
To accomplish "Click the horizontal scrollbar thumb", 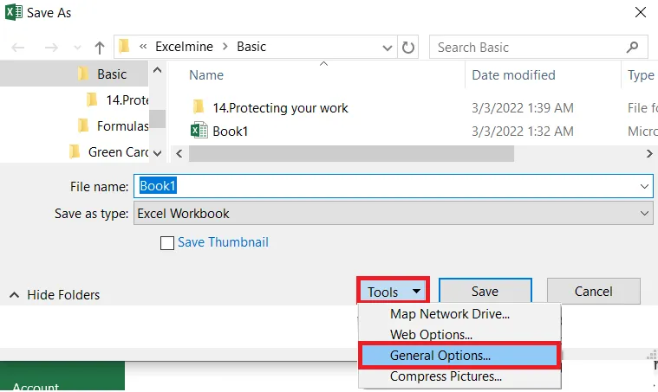I will click(x=351, y=154).
